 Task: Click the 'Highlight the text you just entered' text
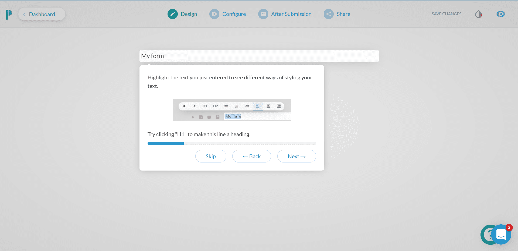click(x=230, y=82)
